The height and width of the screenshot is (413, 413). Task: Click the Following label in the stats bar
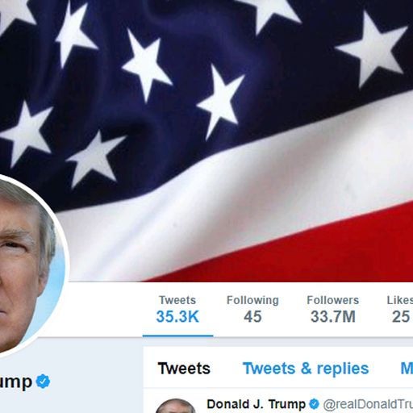252,300
